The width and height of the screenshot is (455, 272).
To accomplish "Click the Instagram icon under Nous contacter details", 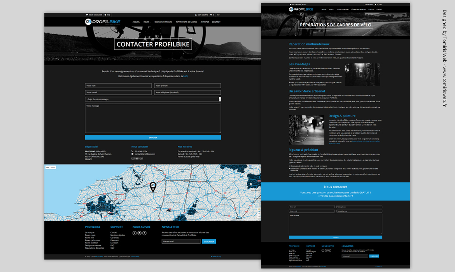I will [137, 158].
